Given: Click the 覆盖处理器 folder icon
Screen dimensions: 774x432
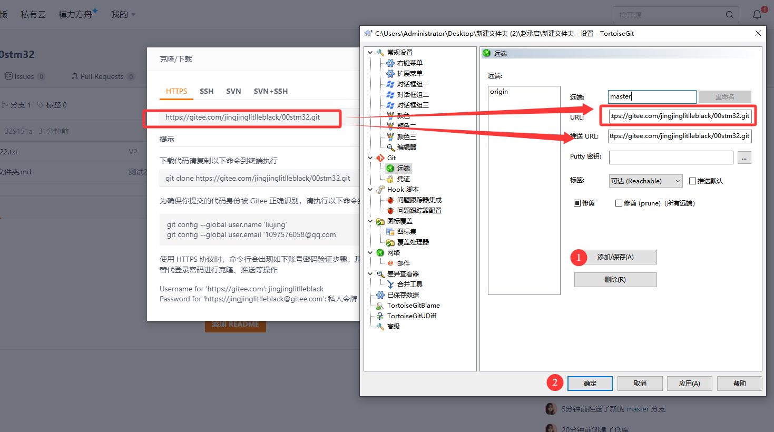Looking at the screenshot, I should pyautogui.click(x=390, y=242).
